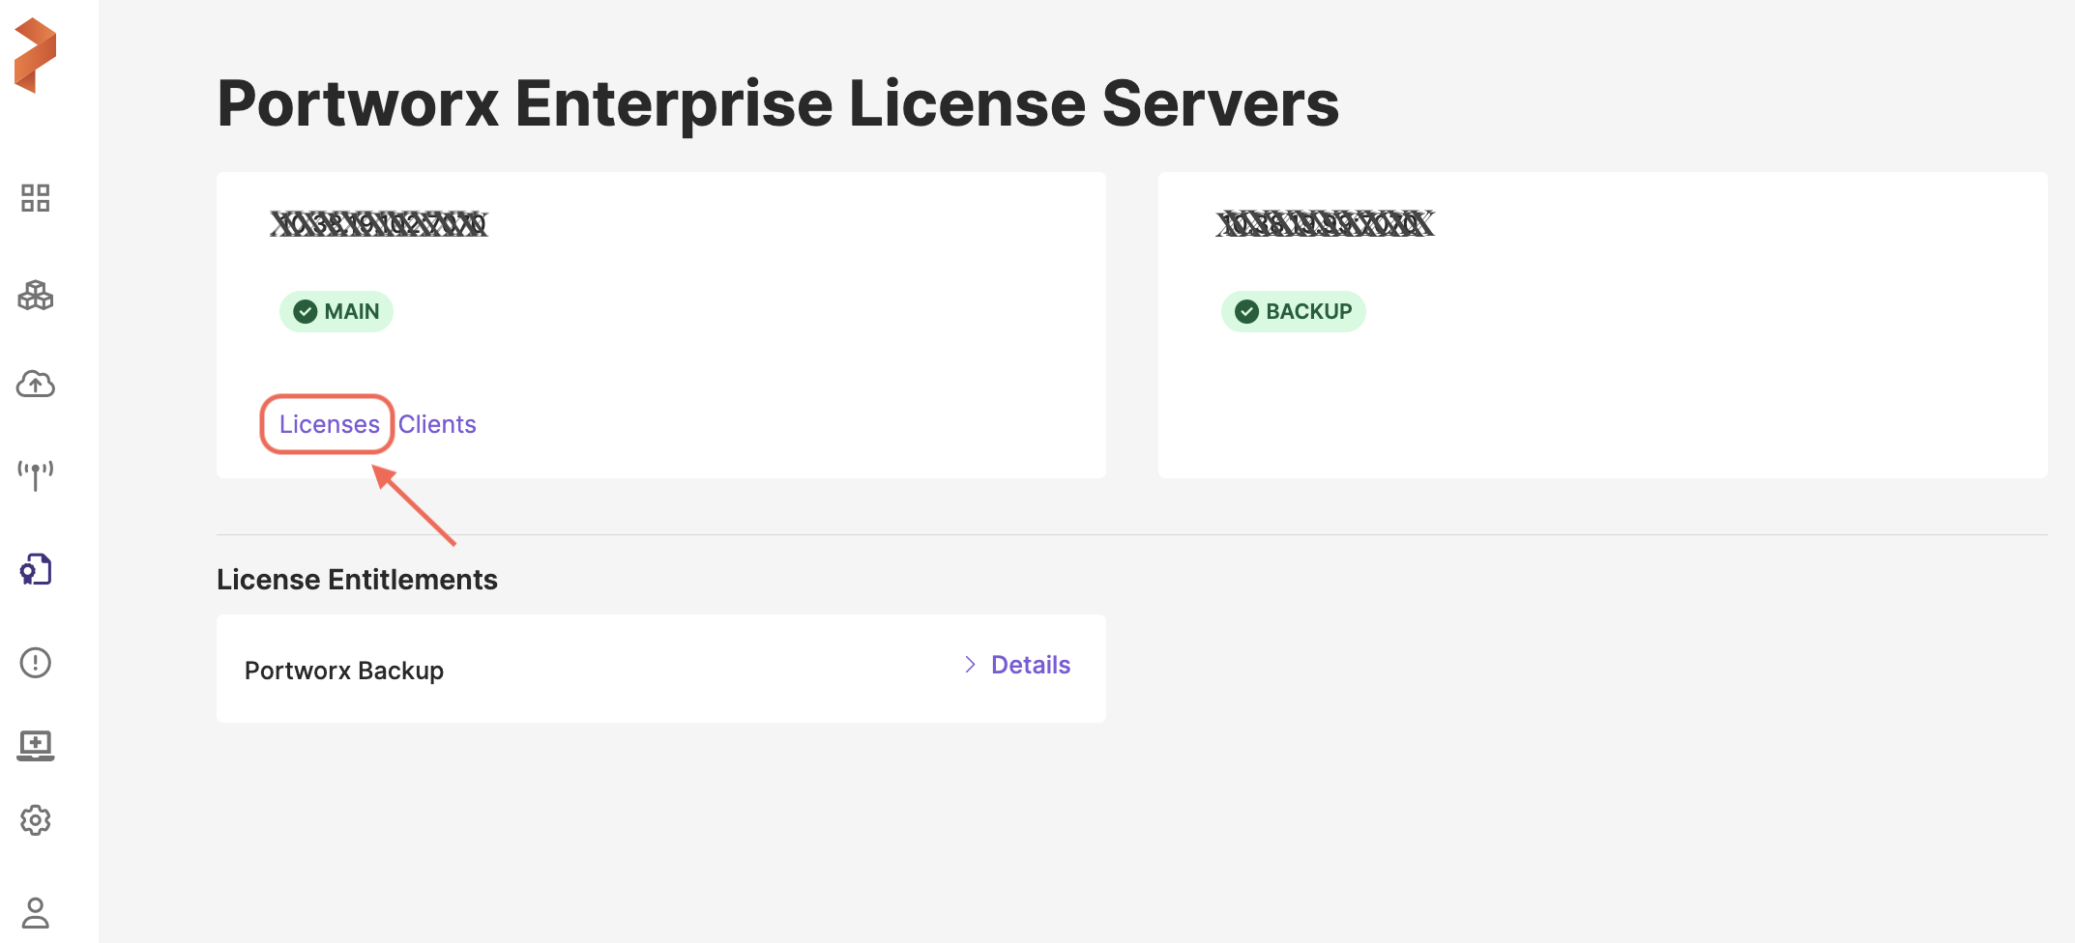Click the MAIN status badge
This screenshot has height=943, width=2075.
point(336,311)
